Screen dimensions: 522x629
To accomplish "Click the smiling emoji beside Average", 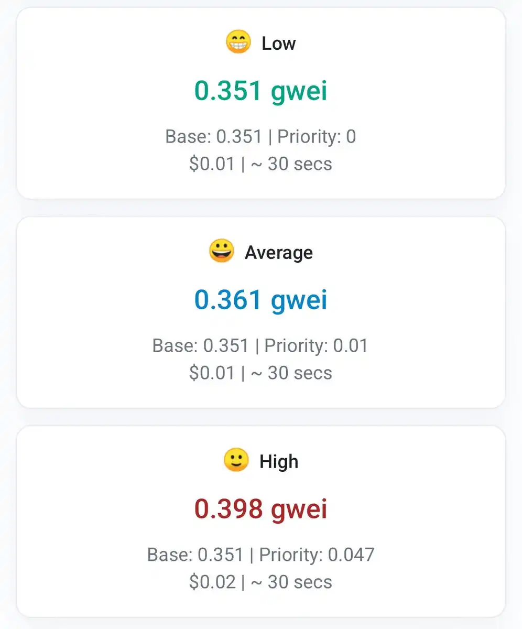I will (x=222, y=252).
